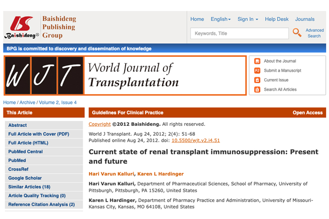Expand the Sign In dropdown
Screen dimensions: 329x219
(x=248, y=19)
